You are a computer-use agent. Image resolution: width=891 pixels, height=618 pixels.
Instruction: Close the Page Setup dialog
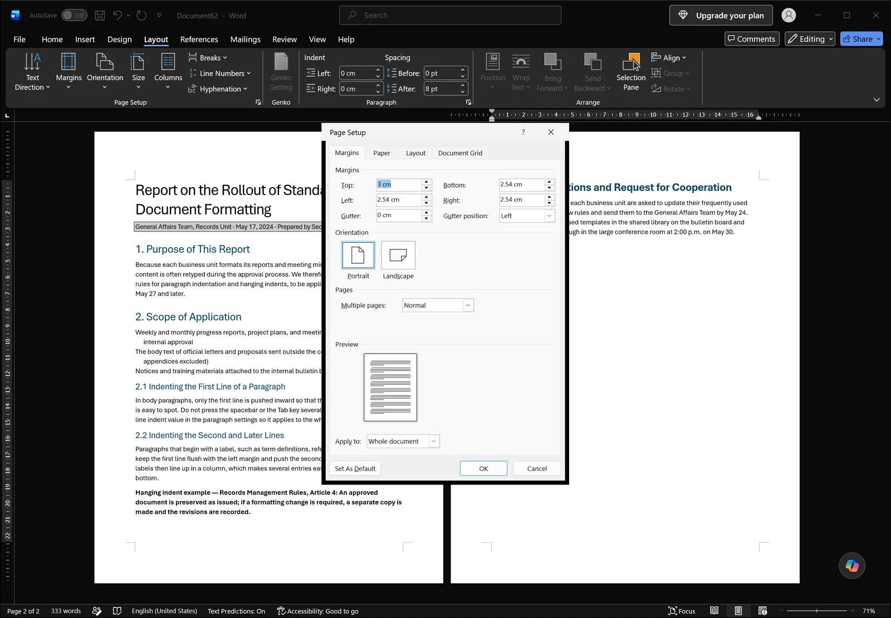click(551, 132)
